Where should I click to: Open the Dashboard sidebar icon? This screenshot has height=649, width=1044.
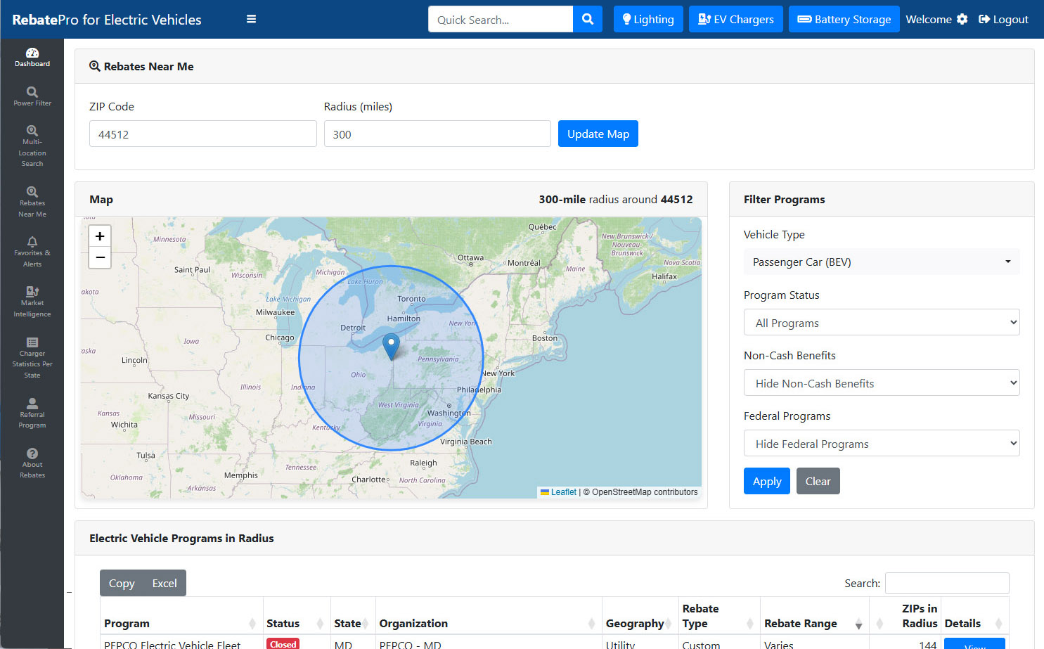point(32,53)
